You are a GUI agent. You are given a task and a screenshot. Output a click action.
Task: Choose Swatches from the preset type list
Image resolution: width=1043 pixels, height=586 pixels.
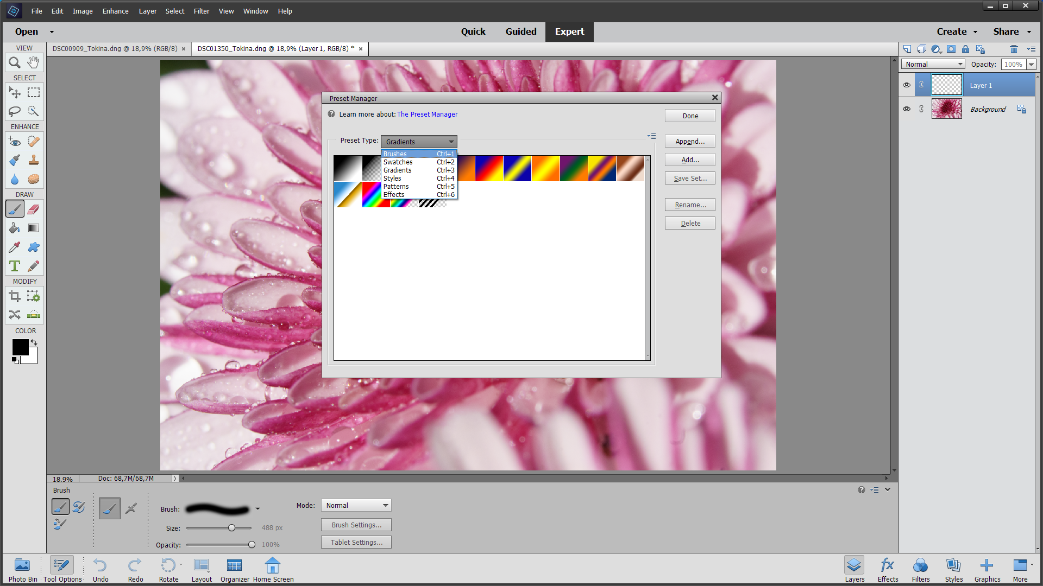[398, 162]
